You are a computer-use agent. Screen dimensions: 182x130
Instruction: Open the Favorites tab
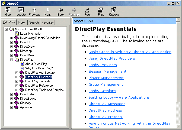(47, 22)
